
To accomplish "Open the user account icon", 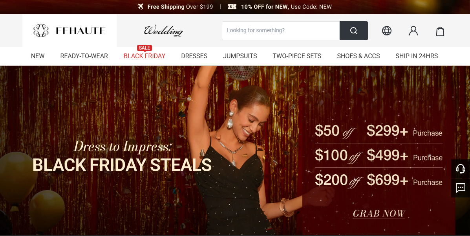I will pyautogui.click(x=413, y=31).
